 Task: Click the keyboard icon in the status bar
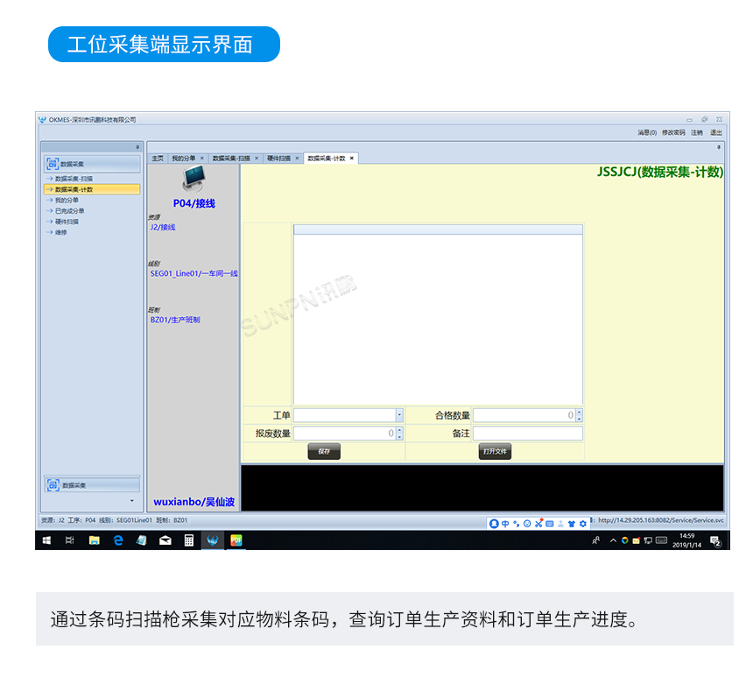[x=549, y=523]
